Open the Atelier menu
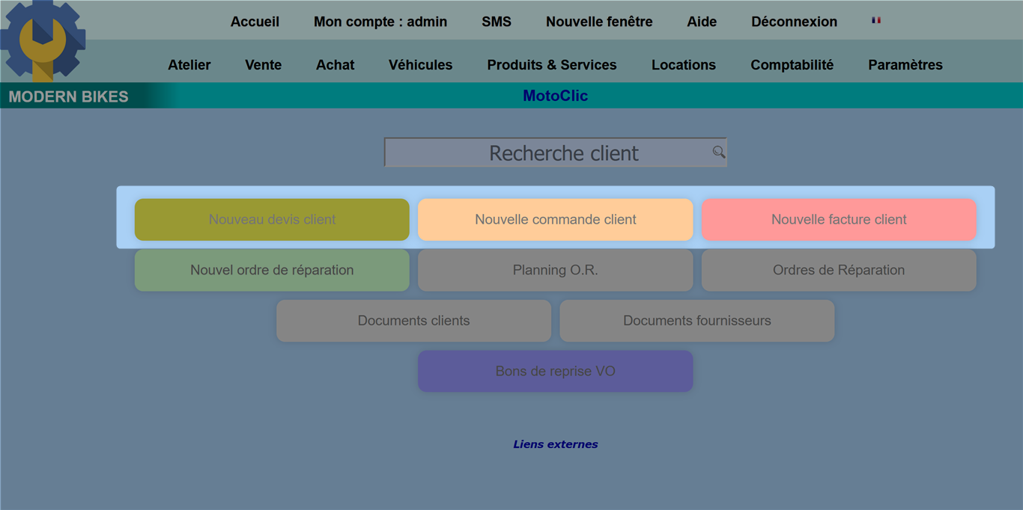 point(189,65)
